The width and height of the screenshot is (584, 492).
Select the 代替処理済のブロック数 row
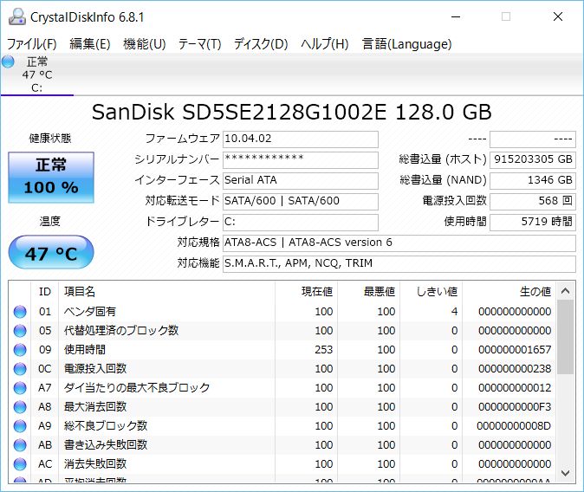[283, 331]
